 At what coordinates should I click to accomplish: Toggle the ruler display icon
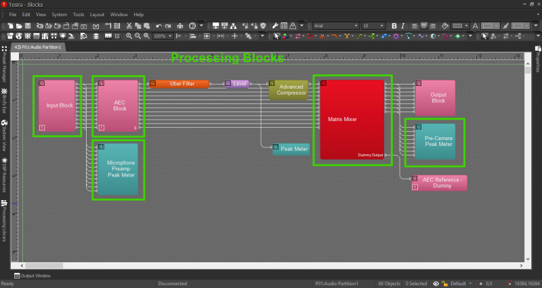click(108, 36)
